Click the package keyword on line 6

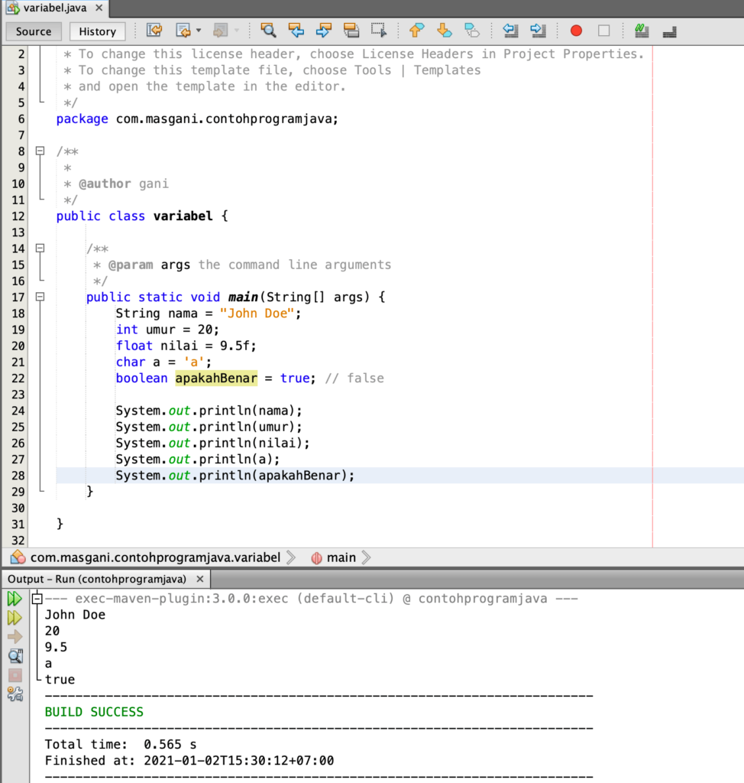click(82, 119)
